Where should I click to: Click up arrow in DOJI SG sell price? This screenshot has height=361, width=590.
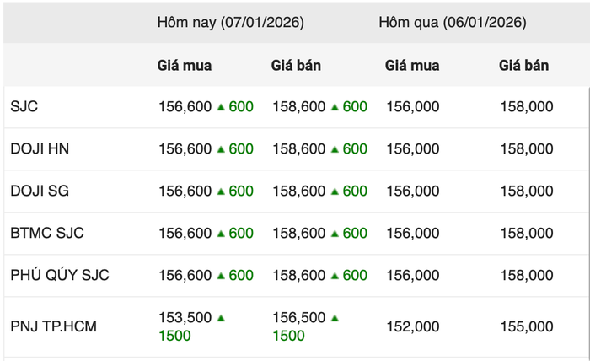[335, 191]
